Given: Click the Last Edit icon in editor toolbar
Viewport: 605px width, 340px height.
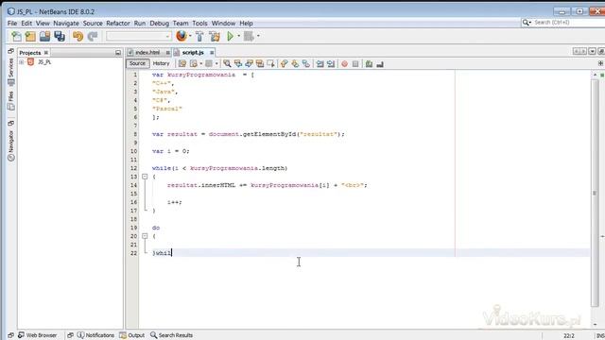Looking at the screenshot, I should (x=182, y=63).
